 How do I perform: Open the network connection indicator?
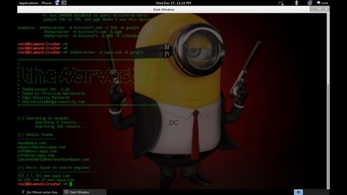[x=310, y=3]
